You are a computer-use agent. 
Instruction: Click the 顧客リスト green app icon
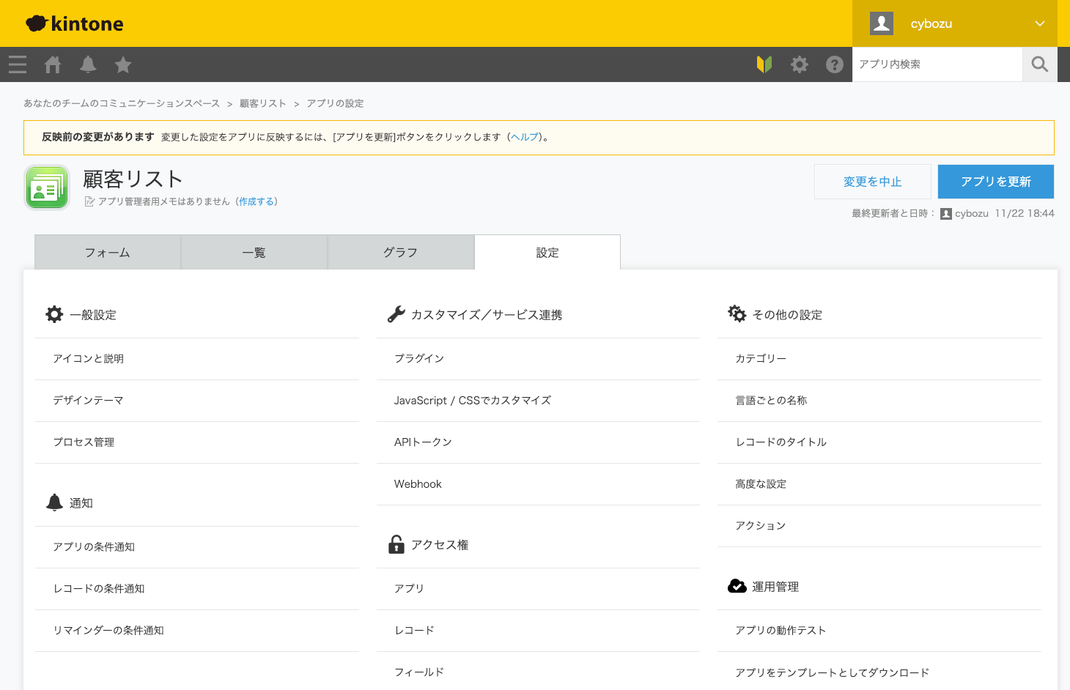(x=47, y=188)
